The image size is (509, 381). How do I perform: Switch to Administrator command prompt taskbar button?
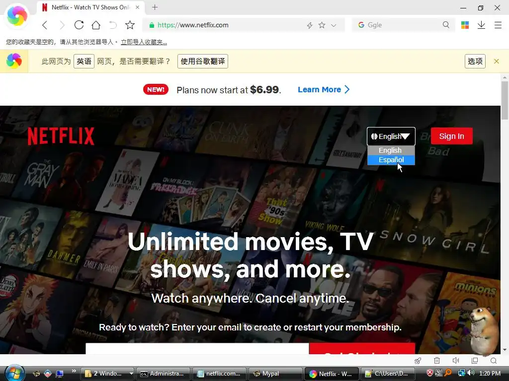tap(163, 374)
